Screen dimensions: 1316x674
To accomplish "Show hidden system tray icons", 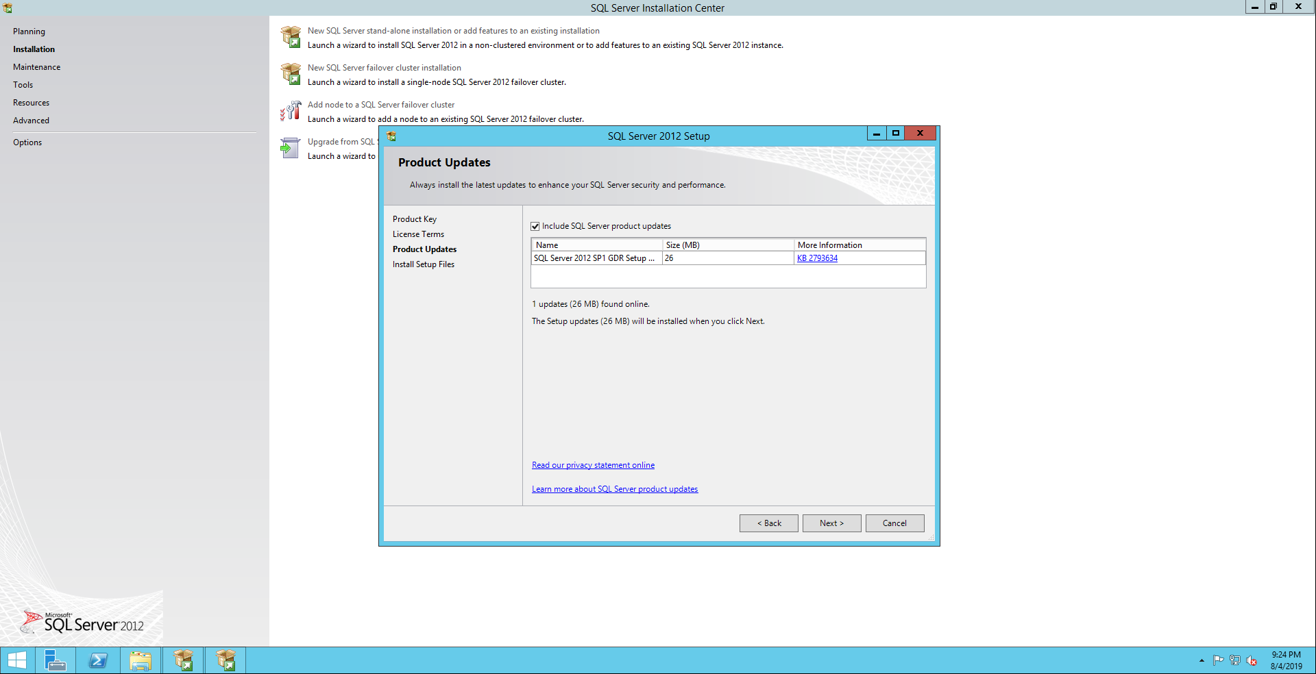I will [x=1202, y=661].
